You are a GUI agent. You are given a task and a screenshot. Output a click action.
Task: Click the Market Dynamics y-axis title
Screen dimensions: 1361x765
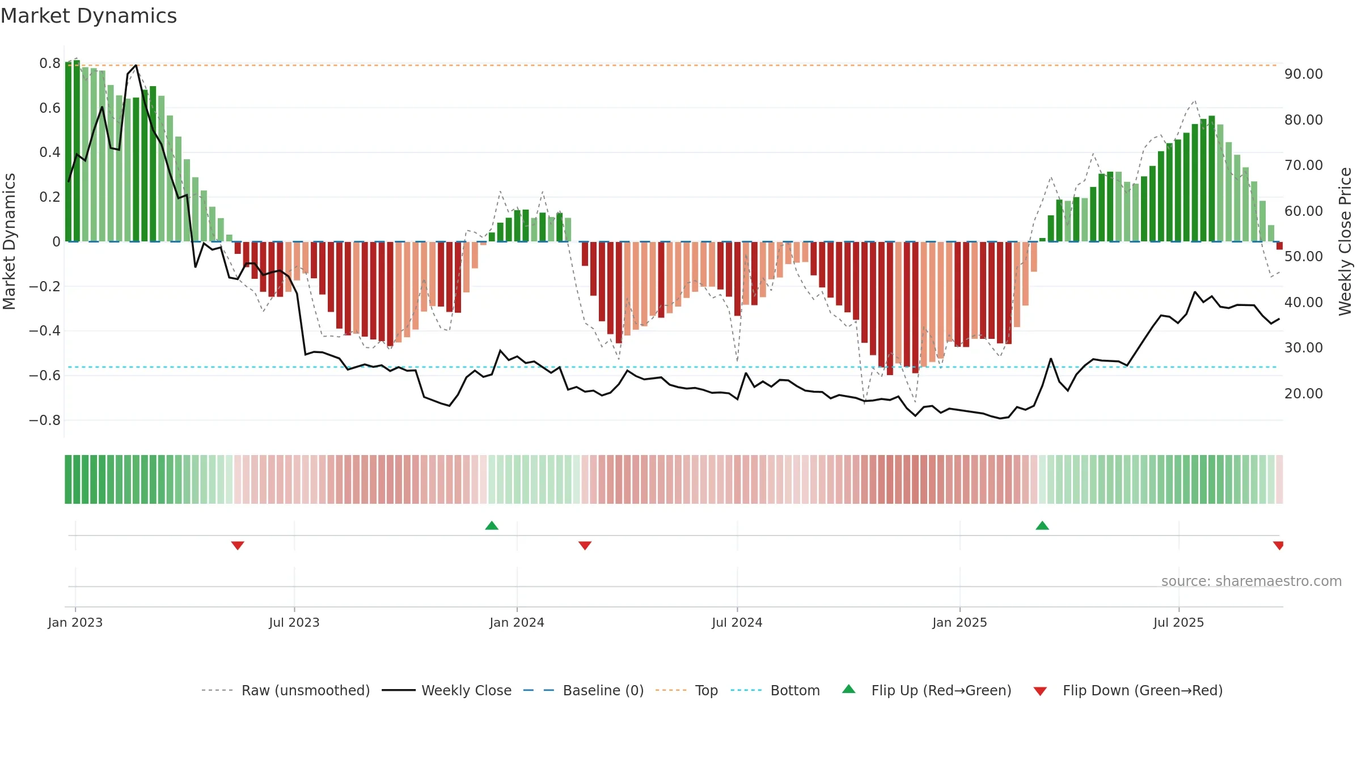click(x=9, y=241)
